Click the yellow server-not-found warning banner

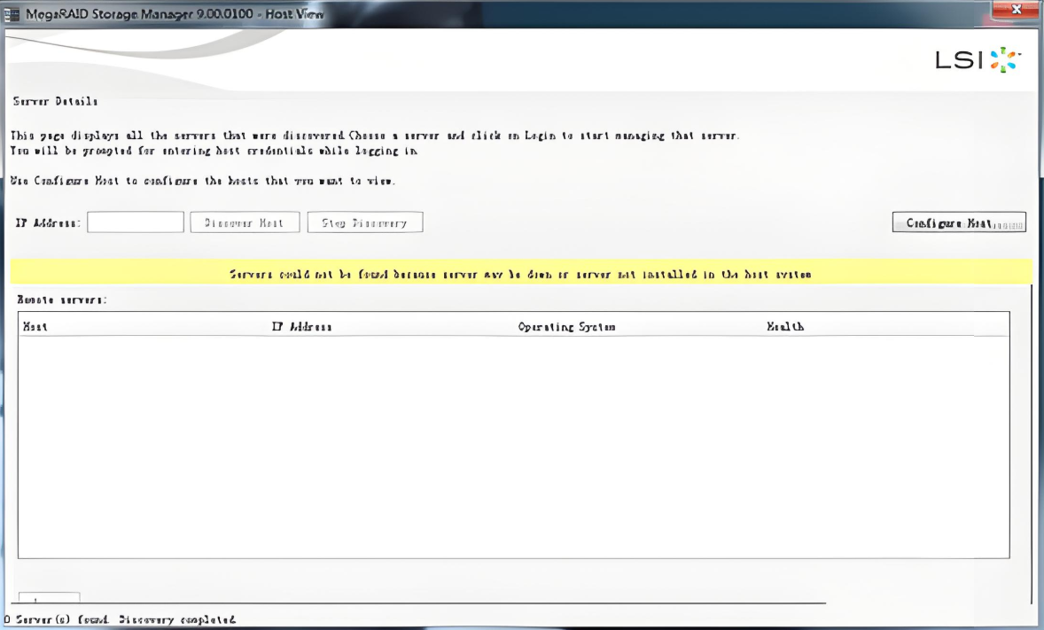point(520,274)
